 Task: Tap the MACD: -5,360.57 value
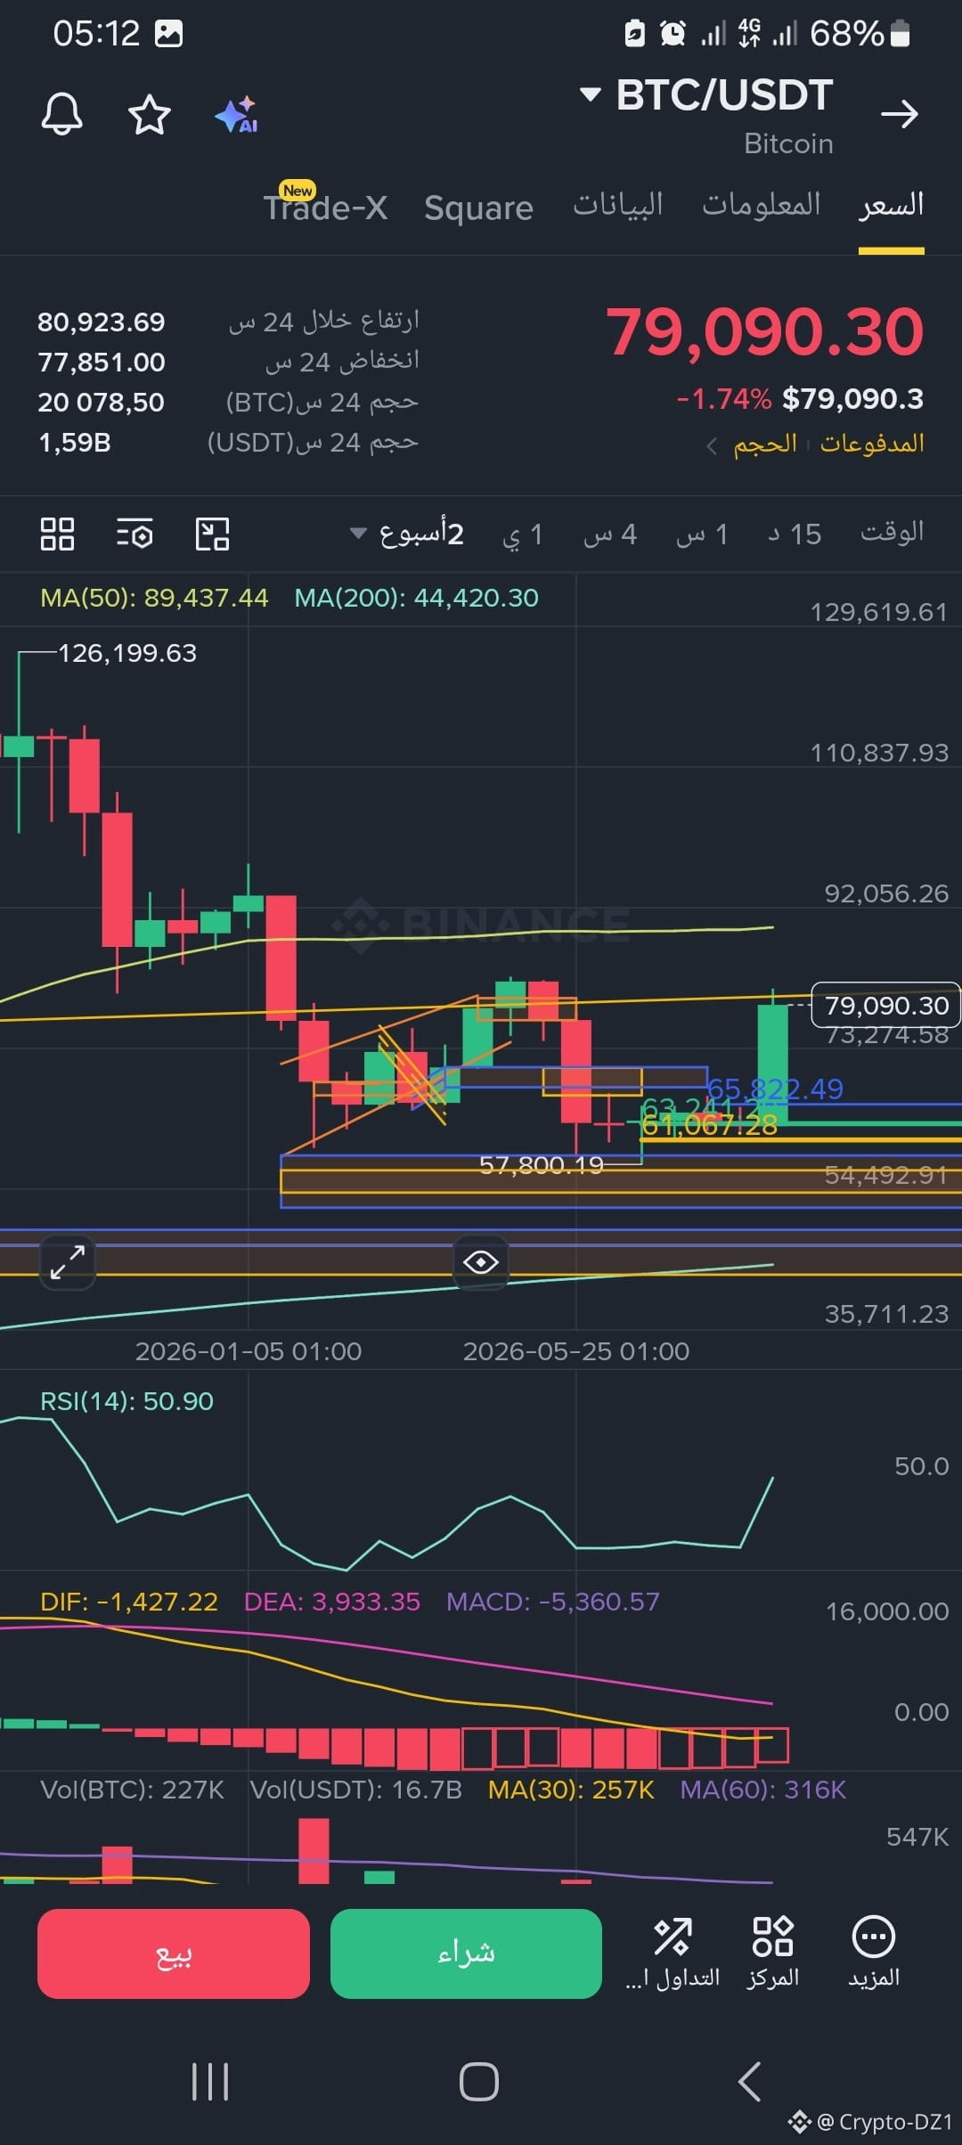(553, 1602)
